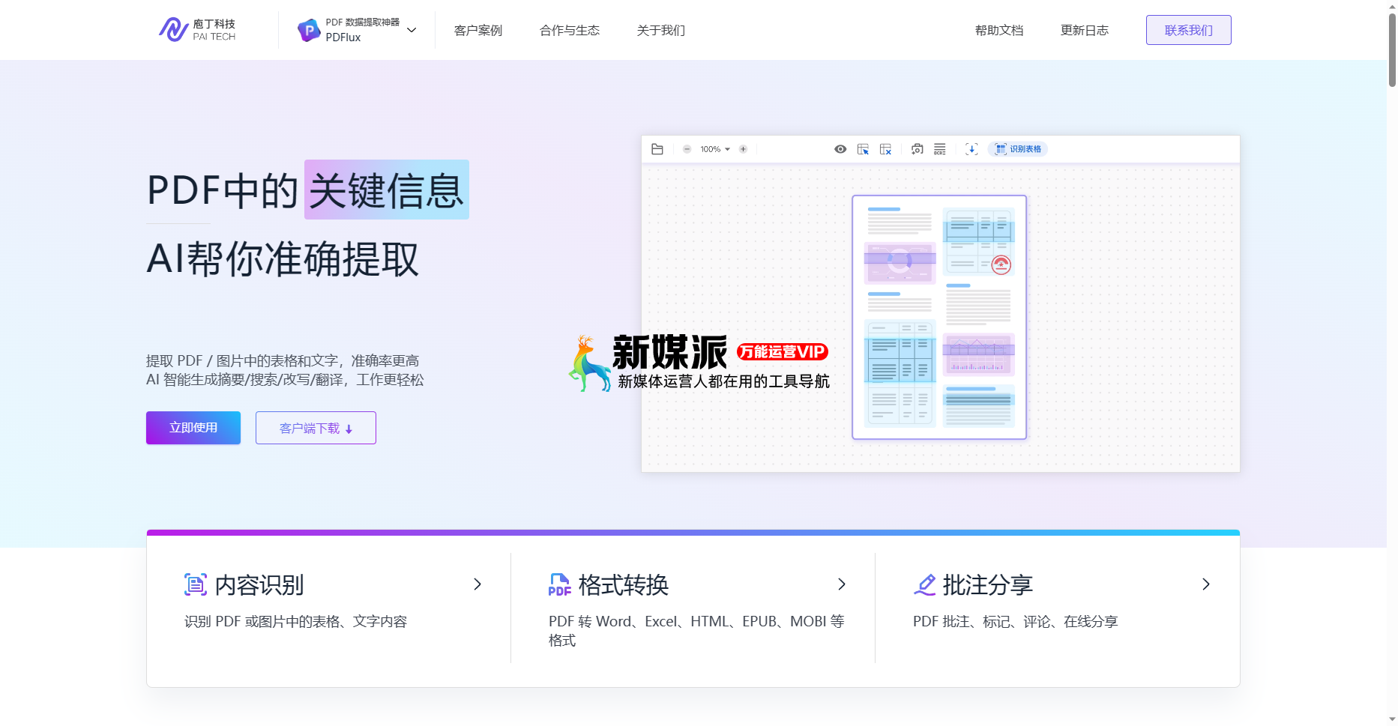Open the 更新日志 link
Screen dimensions: 1398x726
(1085, 30)
